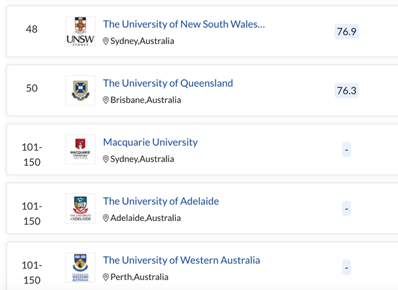398x290 pixels.
Task: Click the University of Adelaide crest logo
Action: (x=80, y=208)
